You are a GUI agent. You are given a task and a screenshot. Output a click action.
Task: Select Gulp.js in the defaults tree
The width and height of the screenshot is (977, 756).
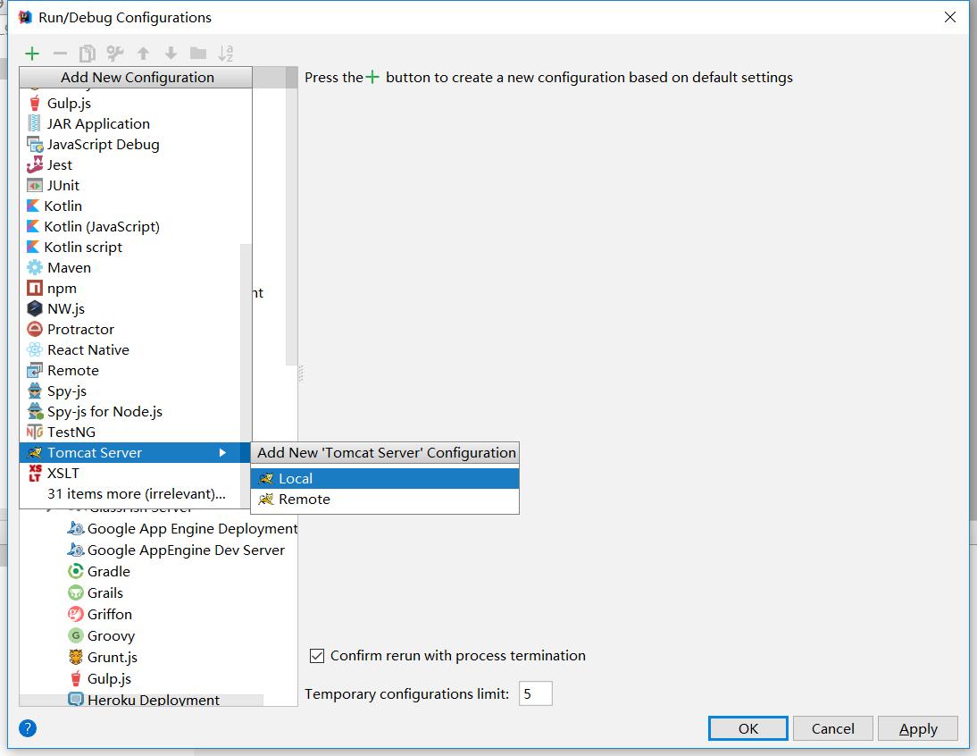(100, 678)
